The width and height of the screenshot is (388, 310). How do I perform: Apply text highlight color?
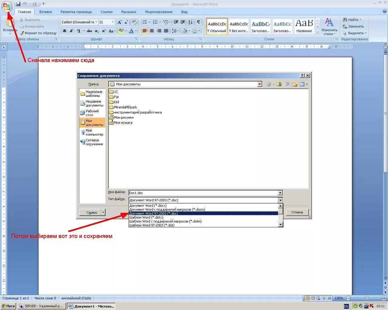coord(121,31)
